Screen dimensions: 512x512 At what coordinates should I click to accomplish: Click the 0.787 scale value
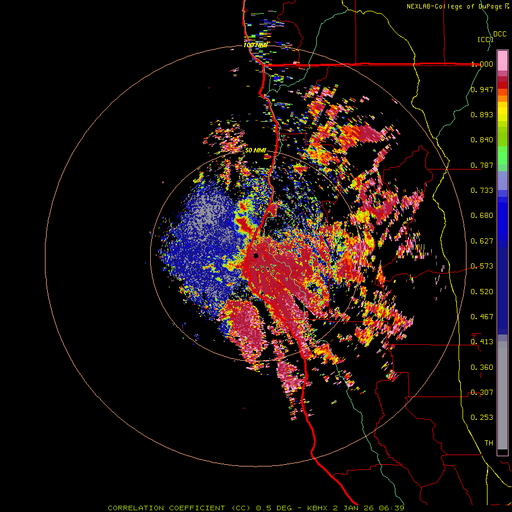coord(482,165)
